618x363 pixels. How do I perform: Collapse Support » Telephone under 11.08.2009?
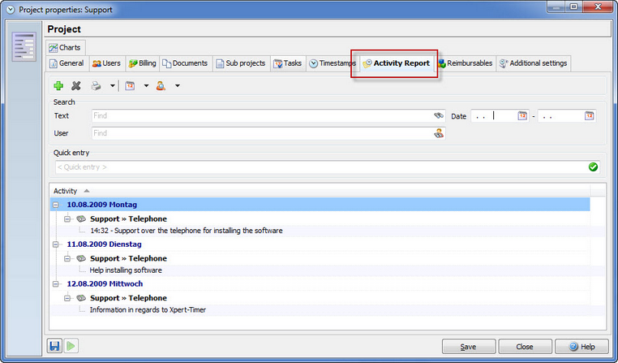[67, 258]
